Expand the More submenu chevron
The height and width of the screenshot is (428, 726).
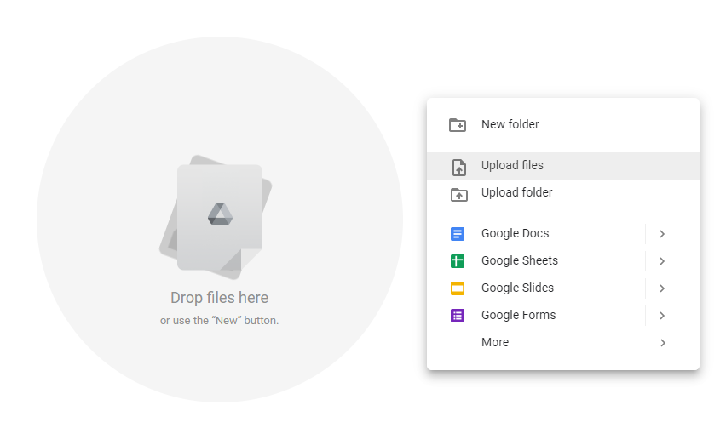[662, 343]
